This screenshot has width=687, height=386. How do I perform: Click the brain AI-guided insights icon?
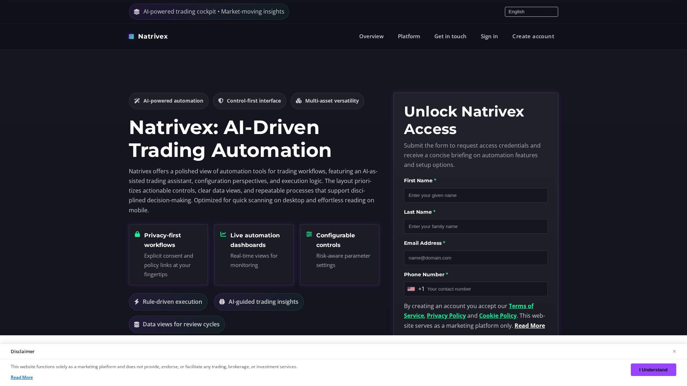tap(222, 302)
